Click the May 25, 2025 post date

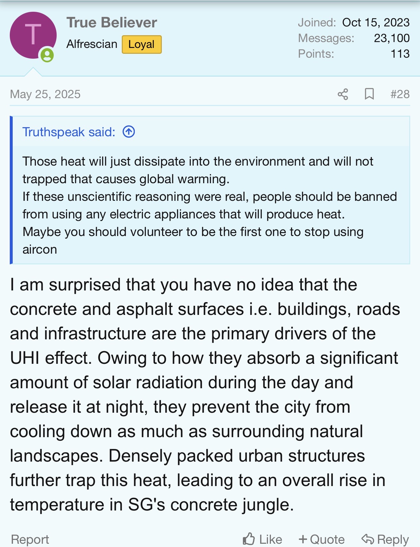45,94
